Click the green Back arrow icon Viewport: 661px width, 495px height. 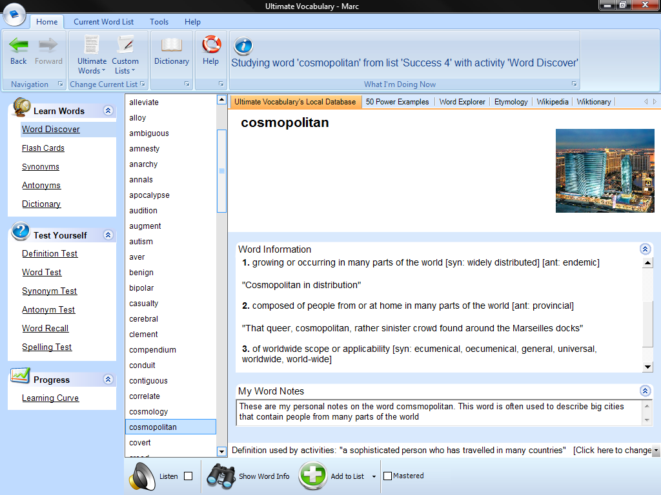pyautogui.click(x=19, y=44)
